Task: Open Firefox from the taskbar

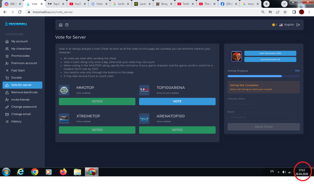Action: coord(63,172)
